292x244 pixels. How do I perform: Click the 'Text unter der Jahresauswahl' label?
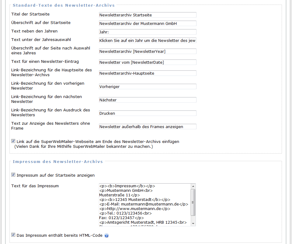41,39
